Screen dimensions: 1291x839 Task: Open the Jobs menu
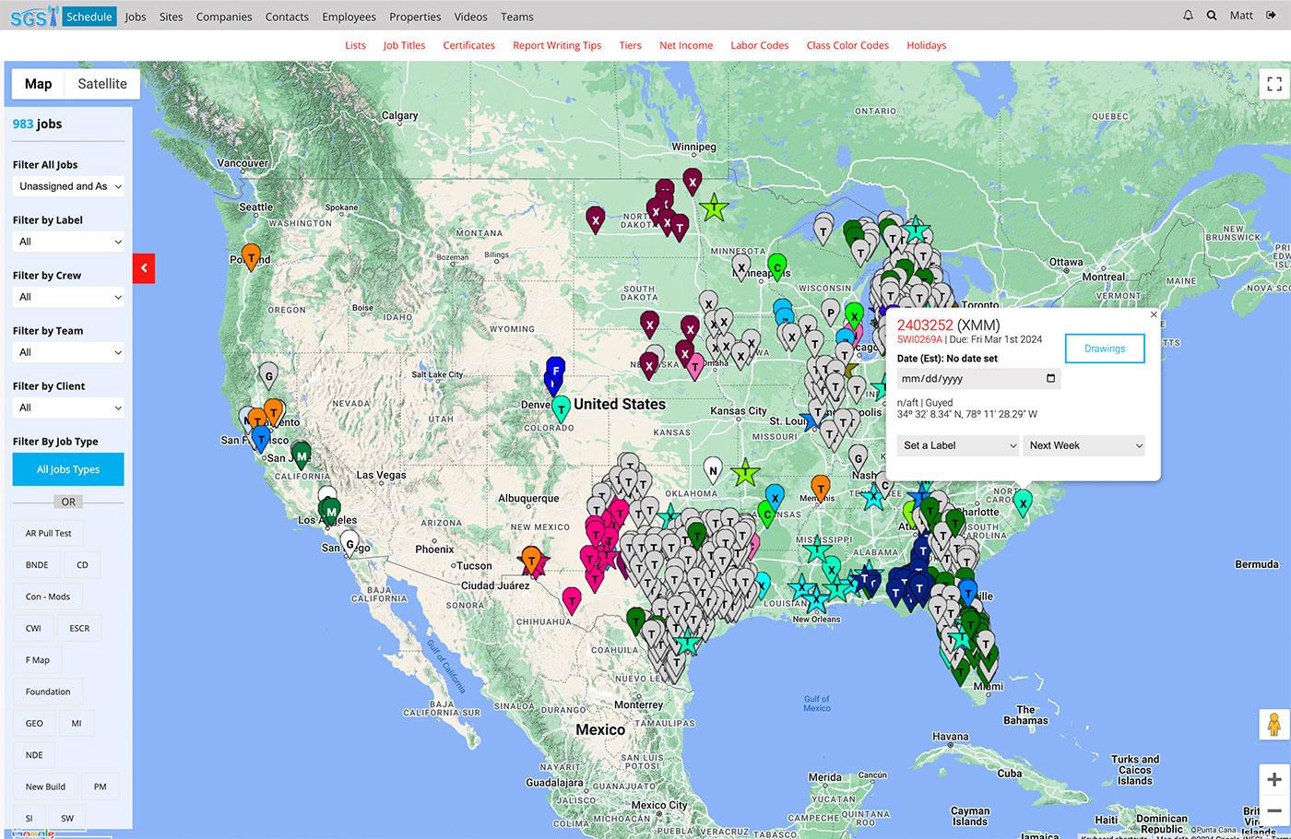click(x=136, y=17)
